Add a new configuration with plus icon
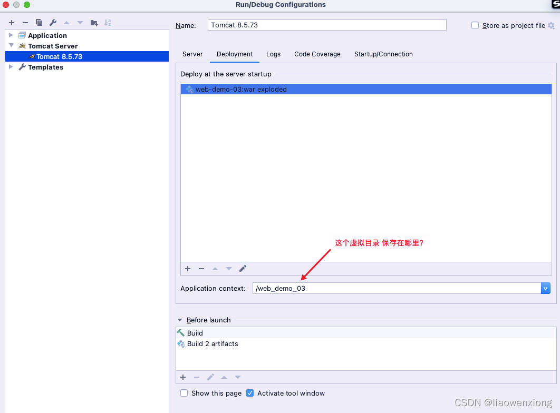Image resolution: width=560 pixels, height=413 pixels. click(12, 23)
